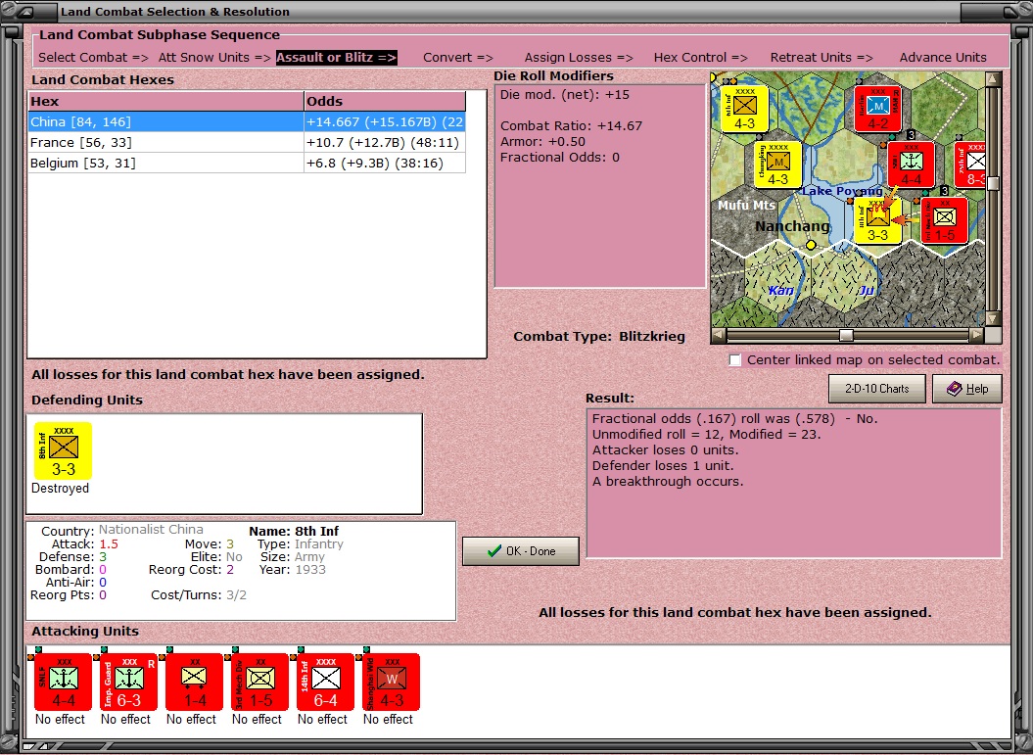
Task: Click the map scroll right arrow
Action: (x=977, y=335)
